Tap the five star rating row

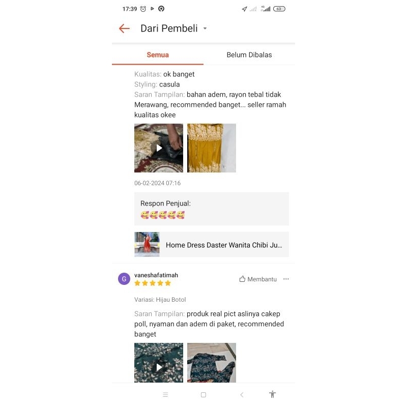[153, 283]
